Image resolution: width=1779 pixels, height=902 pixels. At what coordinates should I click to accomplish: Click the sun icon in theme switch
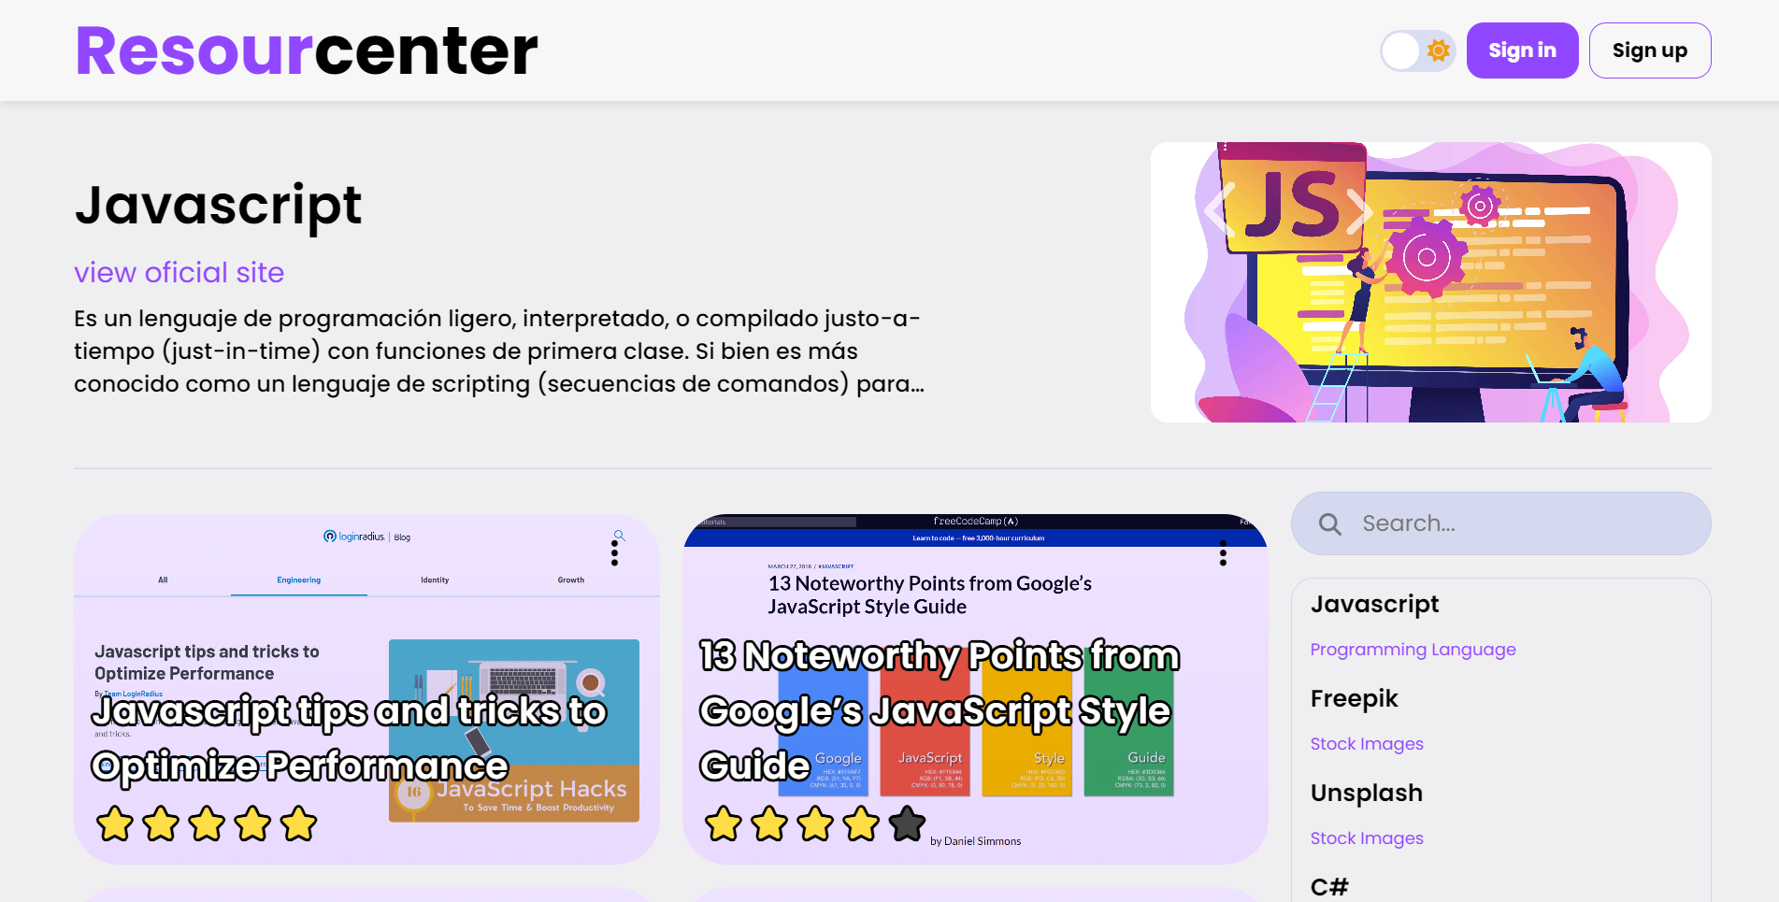tap(1439, 50)
